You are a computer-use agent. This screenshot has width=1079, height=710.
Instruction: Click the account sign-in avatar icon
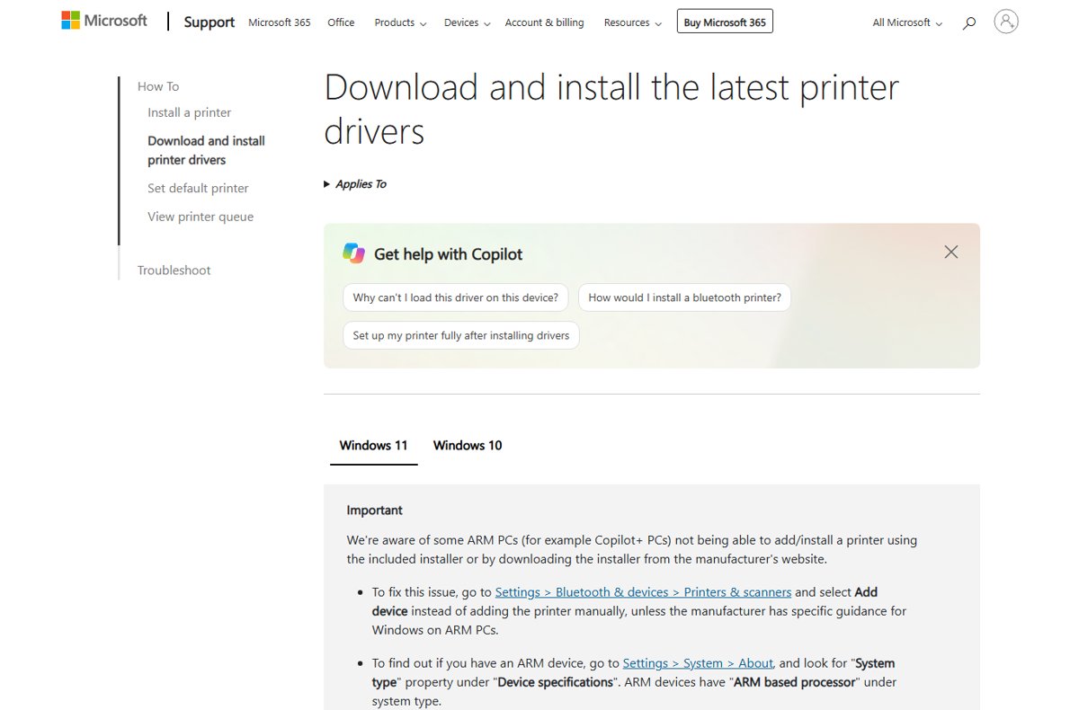(x=1006, y=22)
